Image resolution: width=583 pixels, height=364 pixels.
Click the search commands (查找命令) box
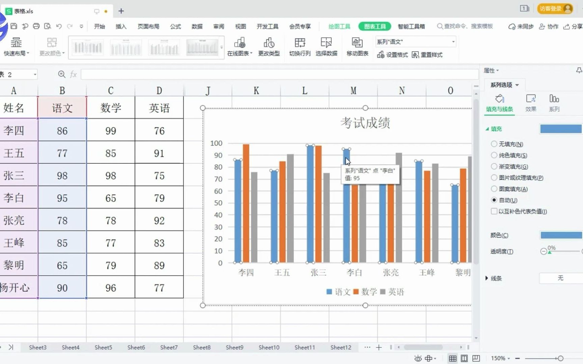tap(465, 26)
